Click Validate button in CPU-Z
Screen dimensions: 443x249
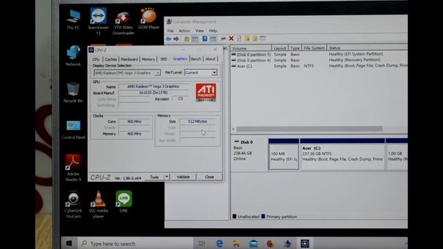pyautogui.click(x=183, y=177)
